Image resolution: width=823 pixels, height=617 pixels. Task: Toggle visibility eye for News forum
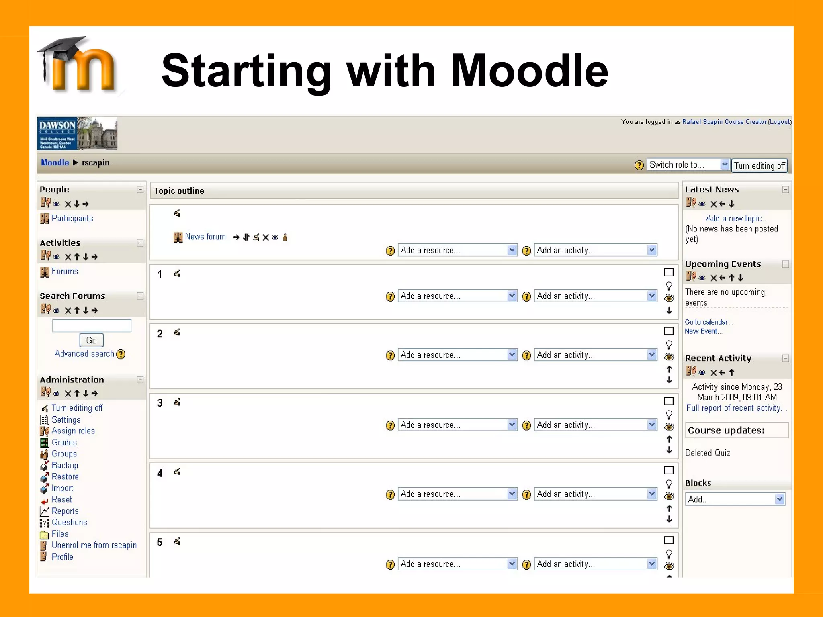[x=275, y=237]
